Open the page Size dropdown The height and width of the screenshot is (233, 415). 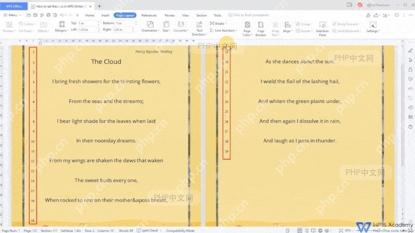[166, 27]
